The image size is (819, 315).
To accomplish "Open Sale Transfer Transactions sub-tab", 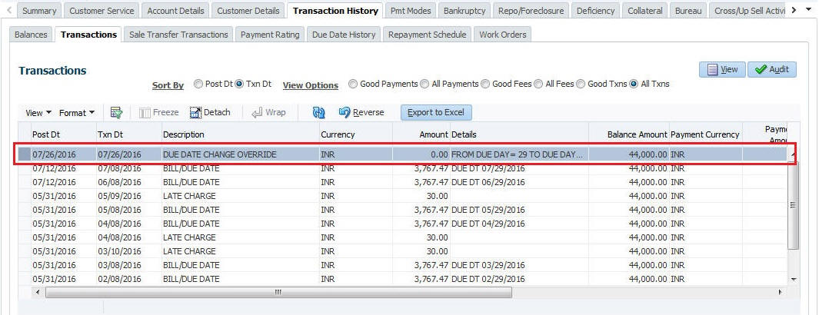I will (x=178, y=35).
